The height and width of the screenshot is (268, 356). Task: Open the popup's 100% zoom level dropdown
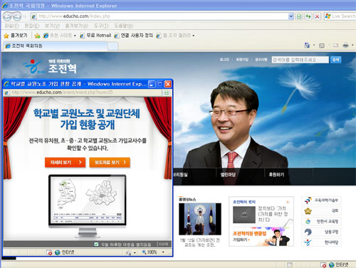(163, 252)
